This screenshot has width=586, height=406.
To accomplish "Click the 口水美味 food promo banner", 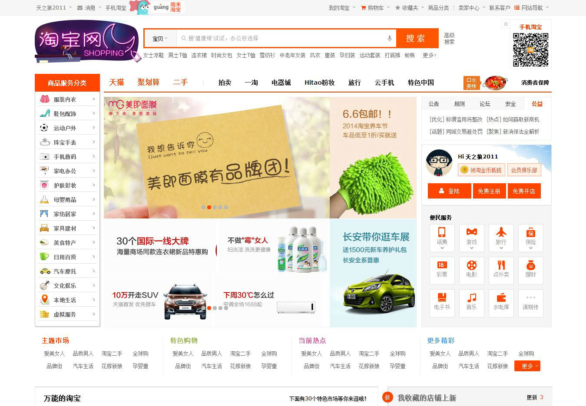I will pos(486,83).
